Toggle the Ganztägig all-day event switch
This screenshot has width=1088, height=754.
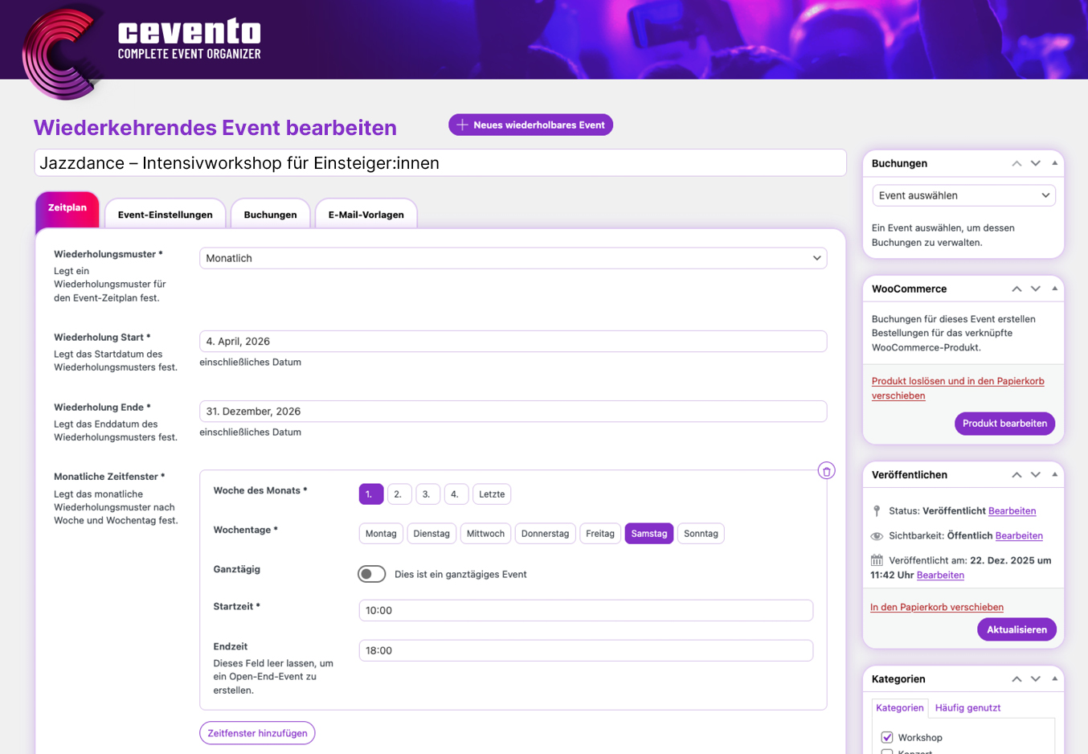pos(371,574)
